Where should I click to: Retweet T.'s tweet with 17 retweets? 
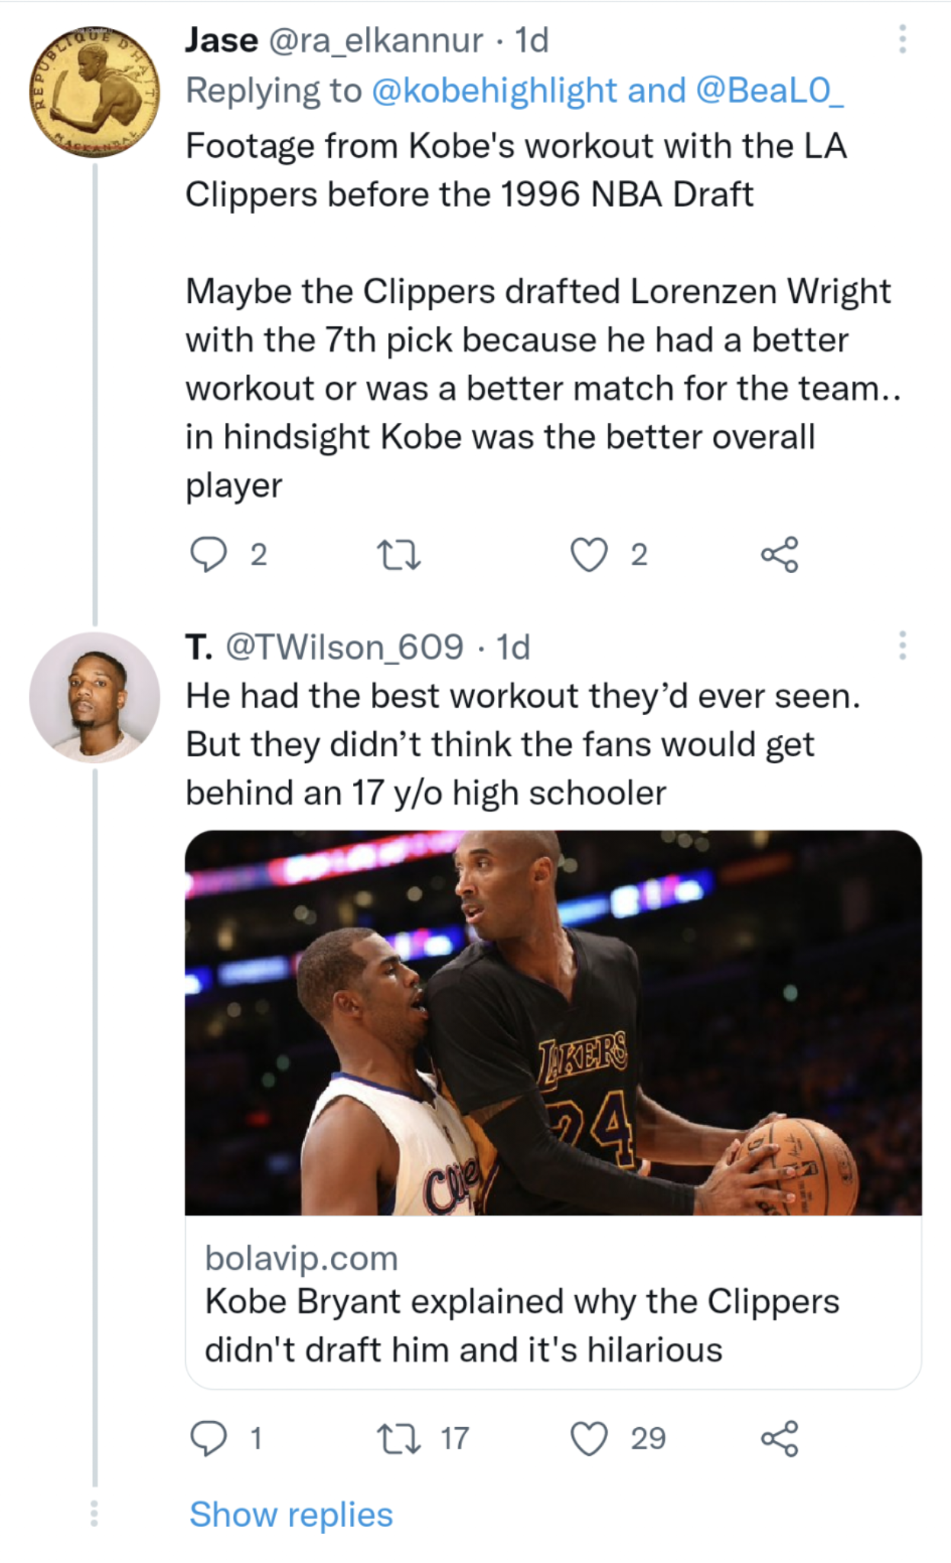coord(400,1439)
